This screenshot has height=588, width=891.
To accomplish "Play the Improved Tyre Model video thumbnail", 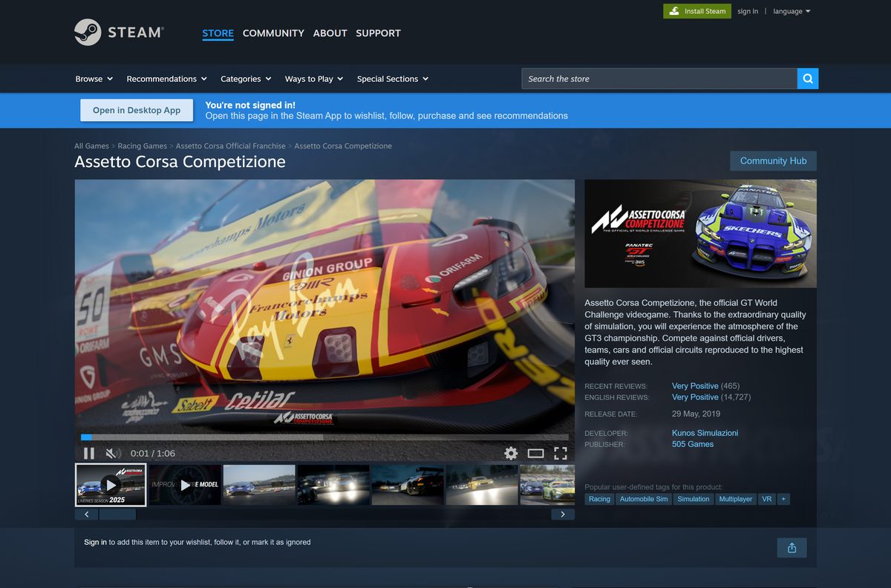I will coord(185,485).
